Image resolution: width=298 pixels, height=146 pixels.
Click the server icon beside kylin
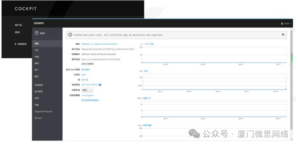click(36, 33)
